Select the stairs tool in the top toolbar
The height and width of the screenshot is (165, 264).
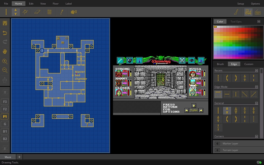[x=25, y=12]
